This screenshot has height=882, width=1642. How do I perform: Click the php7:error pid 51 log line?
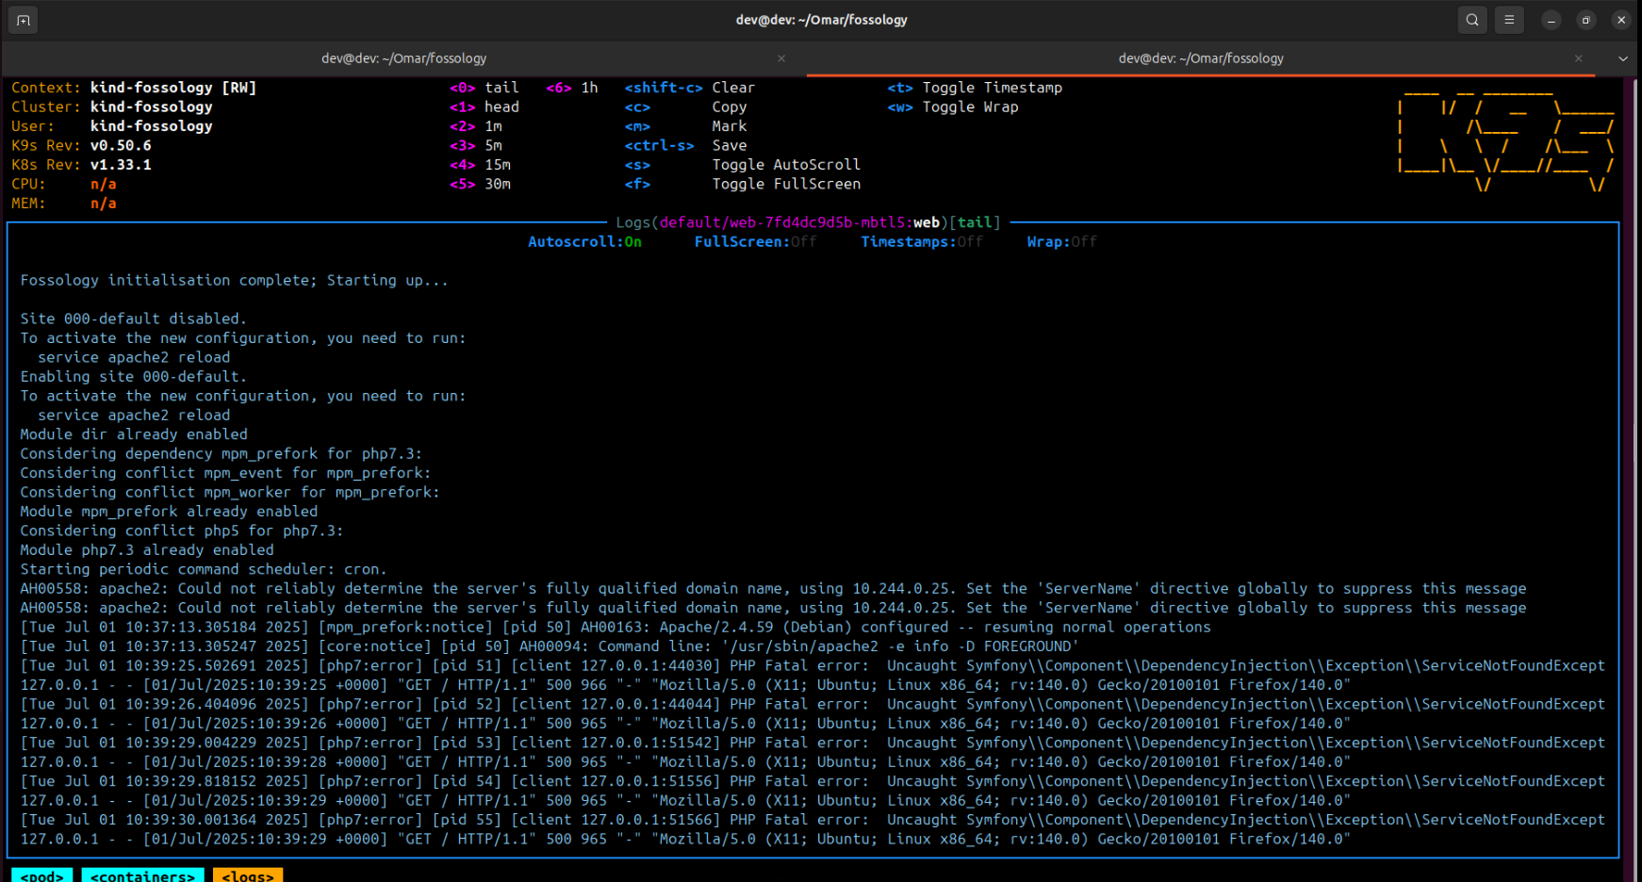(813, 666)
